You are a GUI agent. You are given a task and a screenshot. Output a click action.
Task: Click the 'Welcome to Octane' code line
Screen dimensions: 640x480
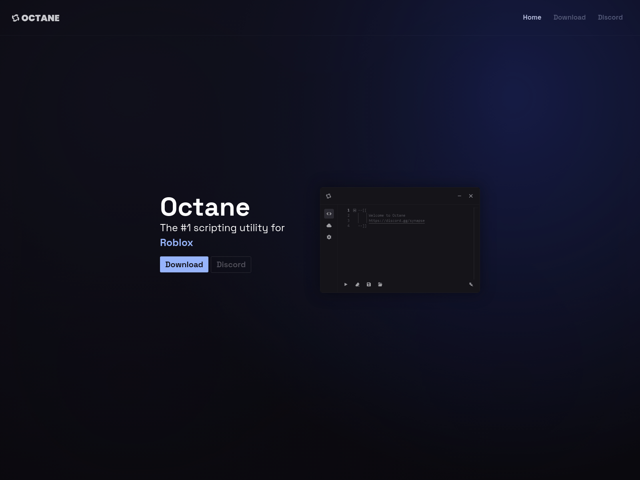click(x=387, y=216)
